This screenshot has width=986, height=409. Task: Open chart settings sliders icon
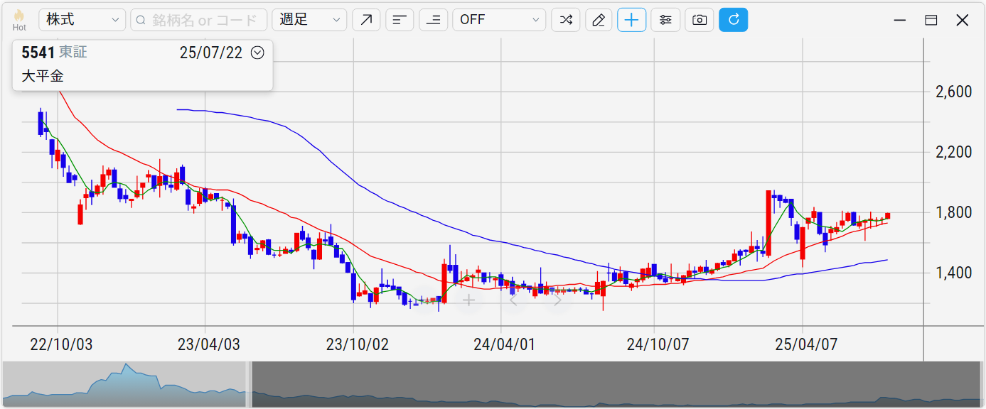[665, 20]
